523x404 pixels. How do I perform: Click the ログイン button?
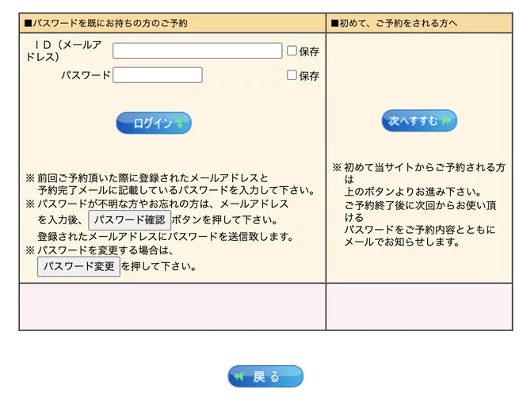coord(154,123)
